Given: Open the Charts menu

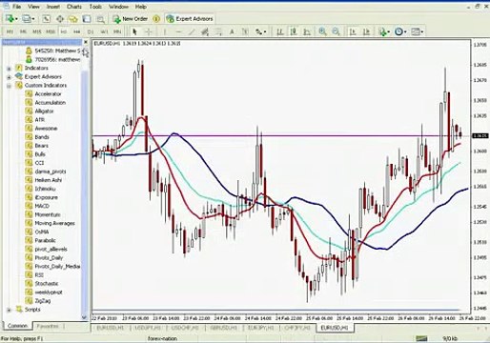Looking at the screenshot, I should [74, 7].
